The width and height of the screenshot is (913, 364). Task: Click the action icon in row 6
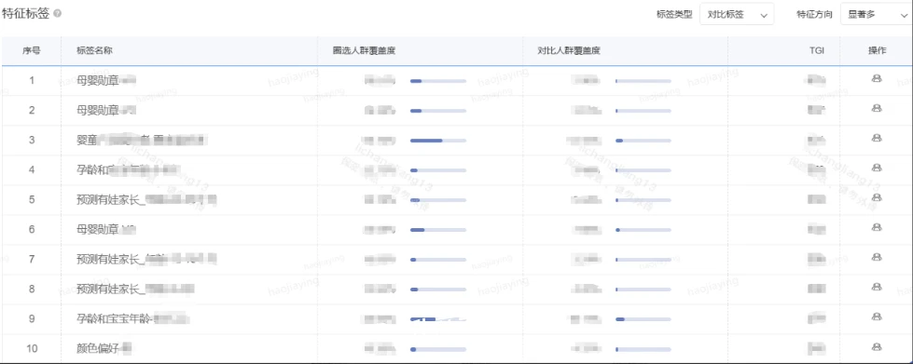[x=877, y=228]
